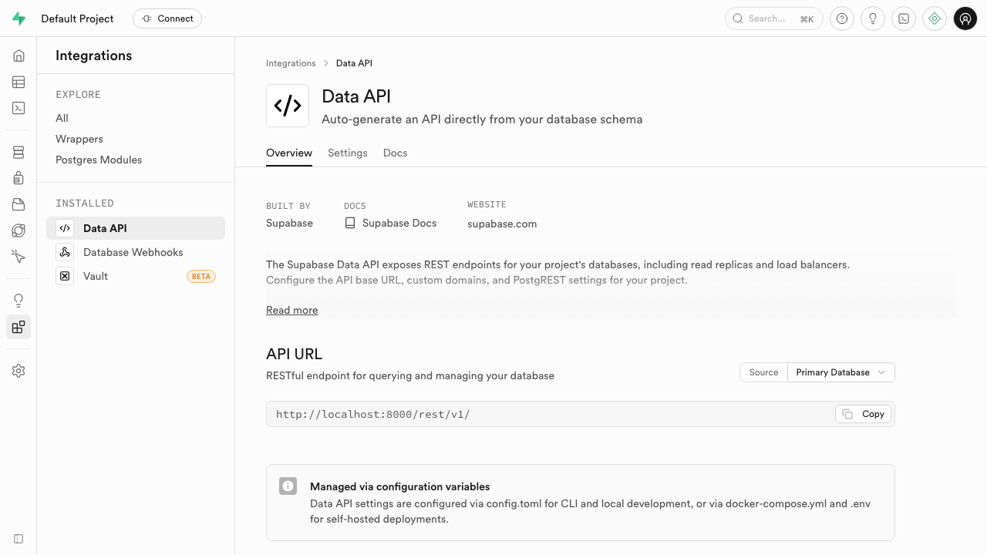Copy the API URL
The image size is (987, 555).
pyautogui.click(x=864, y=414)
